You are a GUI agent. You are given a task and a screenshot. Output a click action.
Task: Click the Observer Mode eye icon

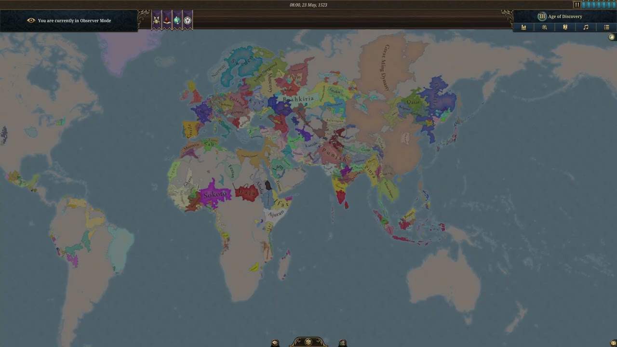click(x=31, y=21)
